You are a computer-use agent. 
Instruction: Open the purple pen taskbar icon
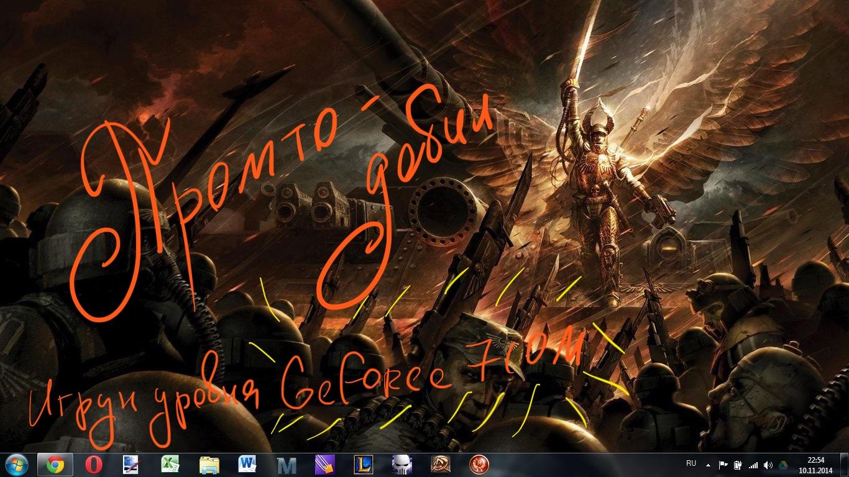[324, 465]
